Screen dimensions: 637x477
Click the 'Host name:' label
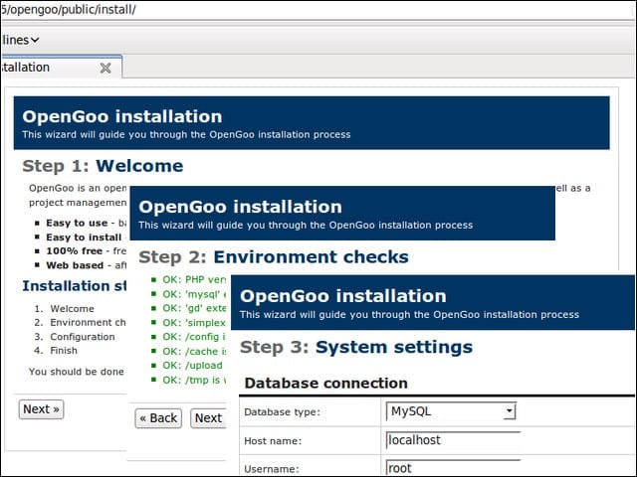[273, 441]
